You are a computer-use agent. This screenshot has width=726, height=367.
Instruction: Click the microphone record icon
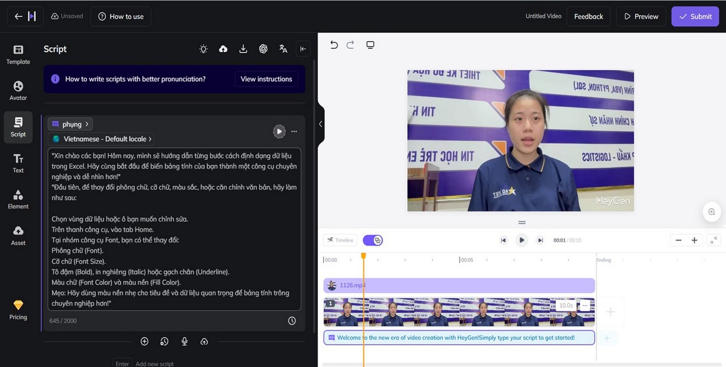(x=185, y=342)
